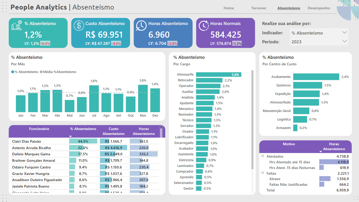Select the Armazem cost center bar
359x202 pixels.
[x=295, y=128]
